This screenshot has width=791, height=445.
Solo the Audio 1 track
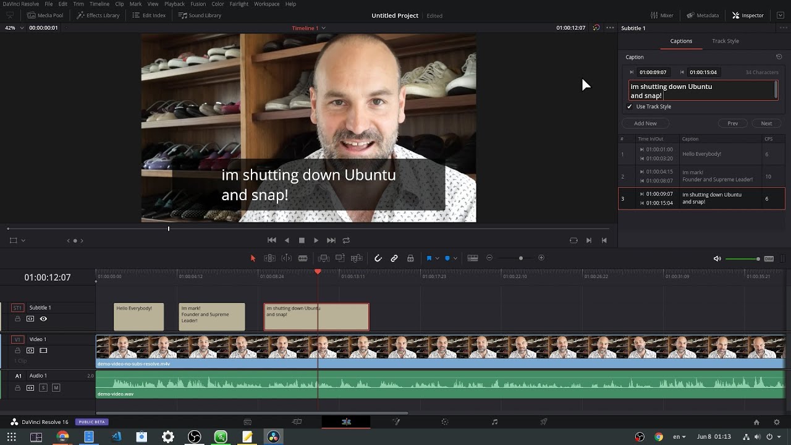tap(43, 388)
